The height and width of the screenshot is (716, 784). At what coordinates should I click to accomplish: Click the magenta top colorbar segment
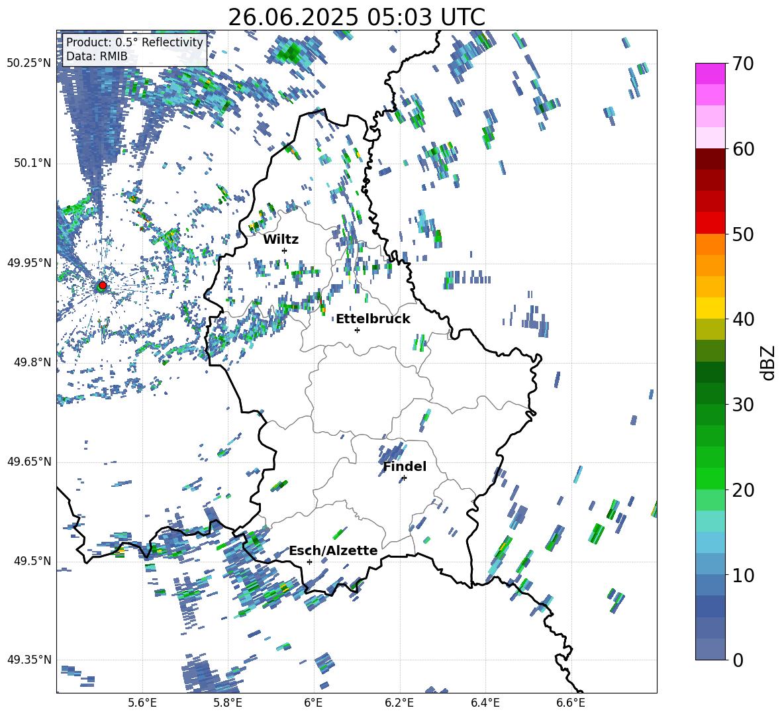coord(710,74)
